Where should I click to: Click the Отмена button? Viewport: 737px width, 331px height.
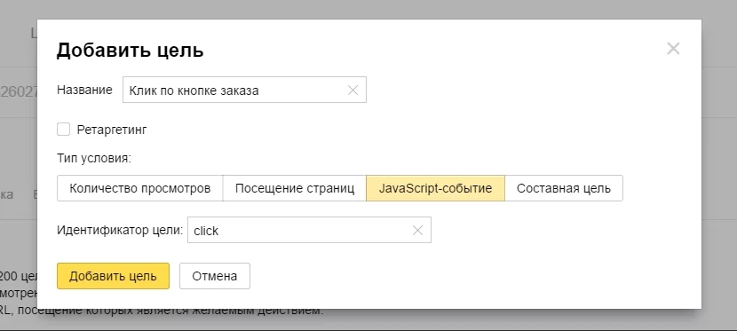(215, 276)
